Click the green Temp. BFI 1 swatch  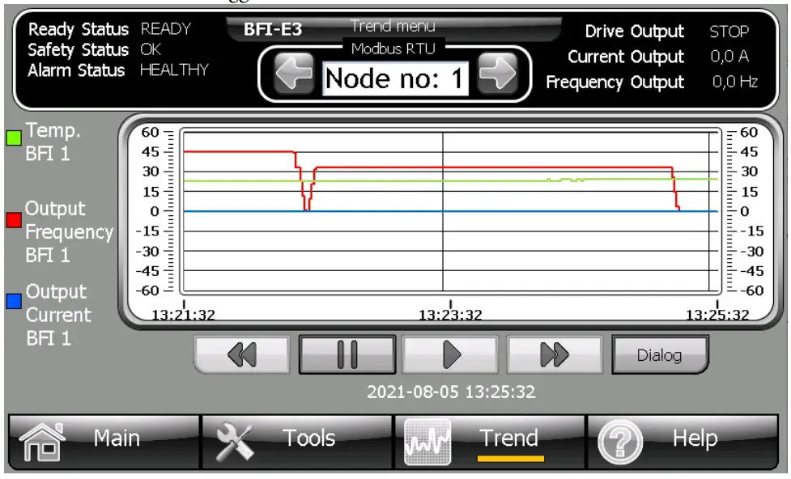point(14,138)
